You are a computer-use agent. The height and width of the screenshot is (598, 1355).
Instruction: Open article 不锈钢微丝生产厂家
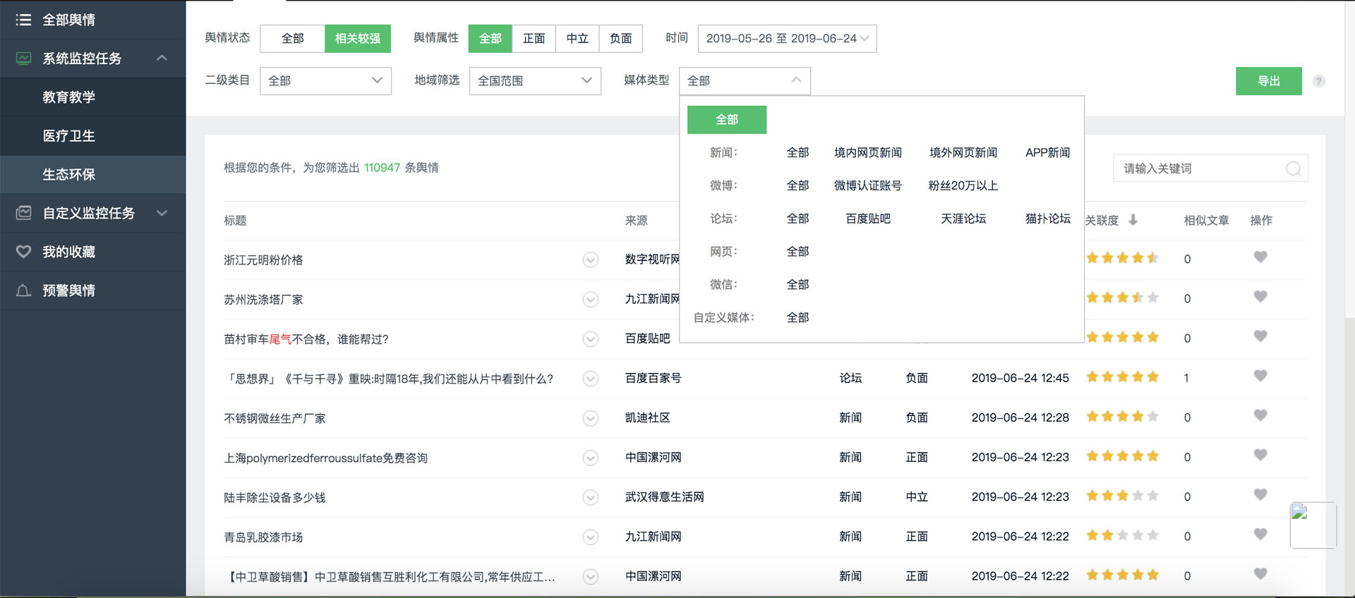(x=275, y=418)
